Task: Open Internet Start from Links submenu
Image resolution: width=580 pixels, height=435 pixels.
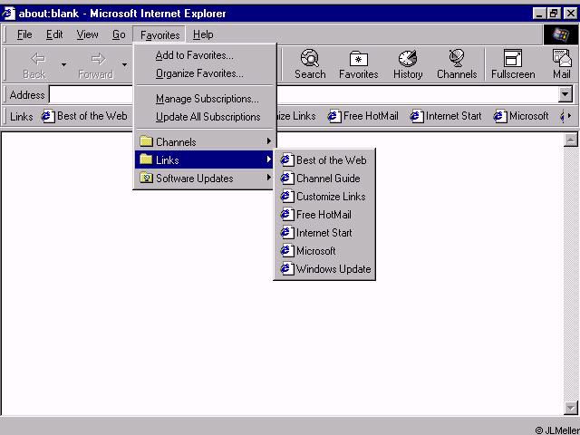Action: (x=324, y=232)
